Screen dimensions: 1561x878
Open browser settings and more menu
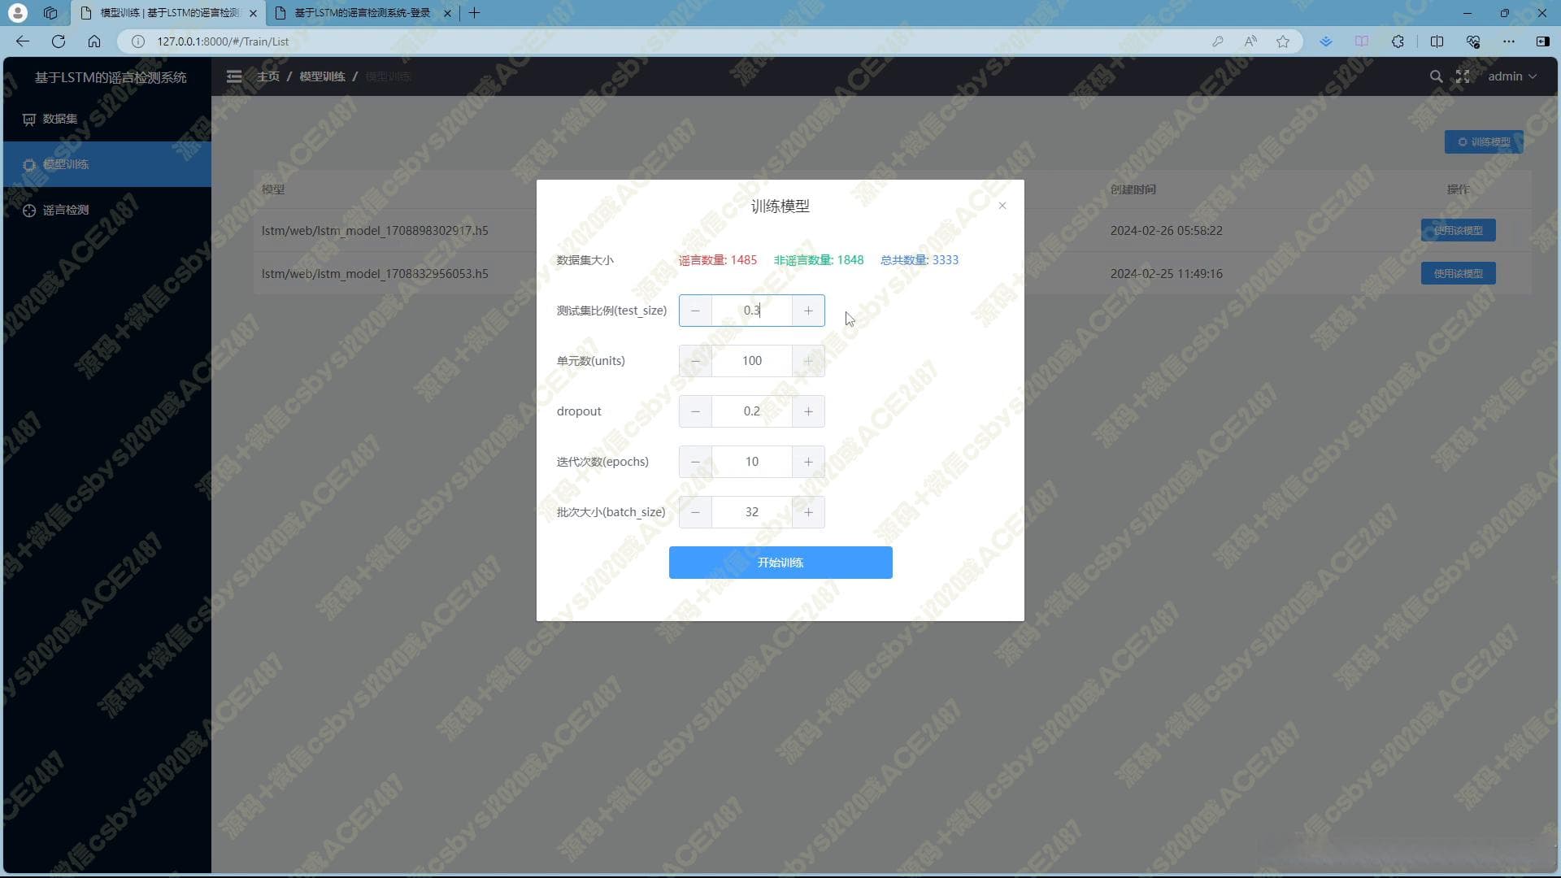[x=1509, y=41]
